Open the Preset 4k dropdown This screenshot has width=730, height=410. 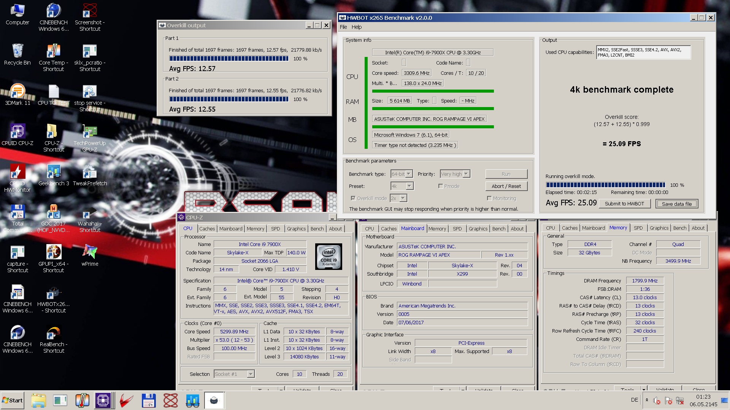point(402,186)
